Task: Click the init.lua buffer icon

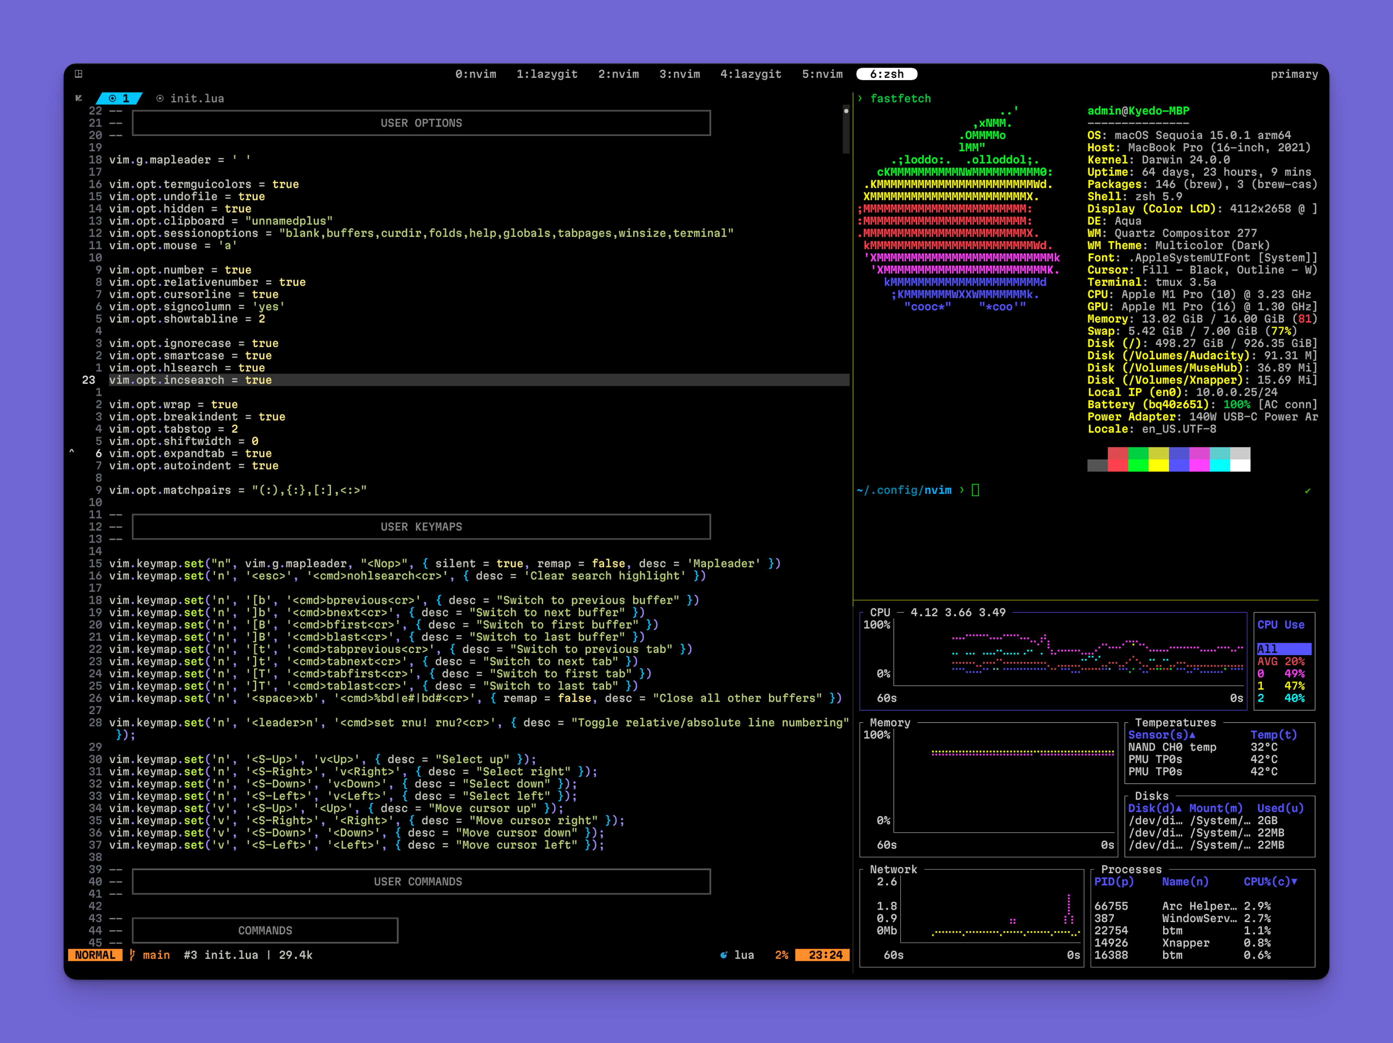Action: pos(160,98)
